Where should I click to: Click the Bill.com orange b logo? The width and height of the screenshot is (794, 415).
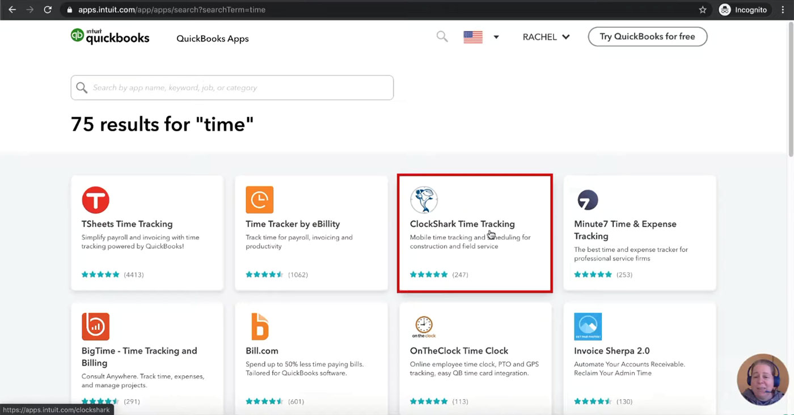tap(260, 327)
